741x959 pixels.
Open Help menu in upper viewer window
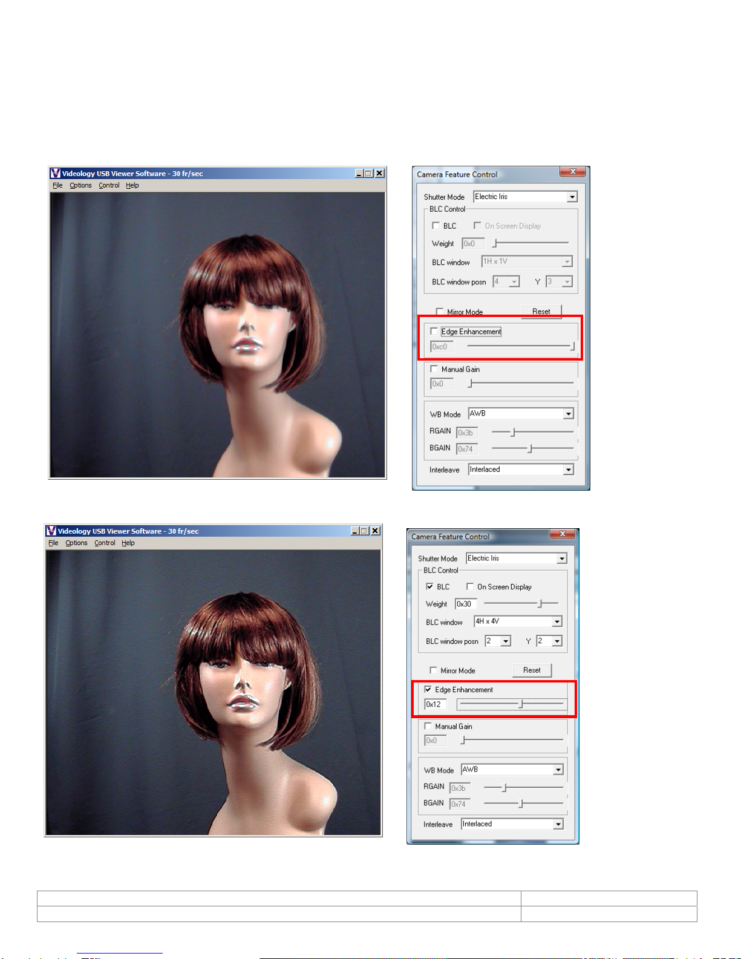click(132, 185)
